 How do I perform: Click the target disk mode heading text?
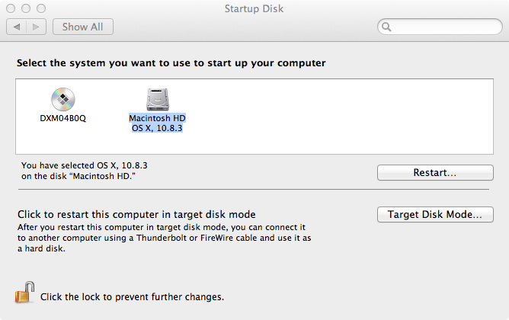pos(136,215)
